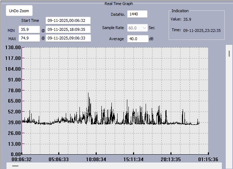The width and height of the screenshot is (233, 169).
Task: Open the Sample Rate dropdown
Action: point(137,28)
